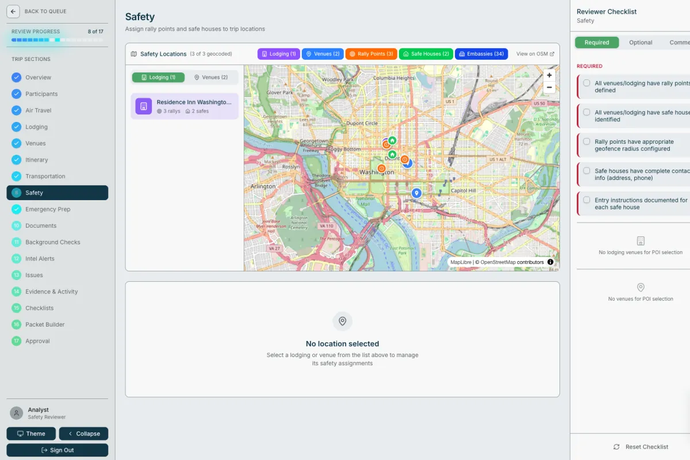Go to the Checklists section
690x460 pixels.
(57, 308)
